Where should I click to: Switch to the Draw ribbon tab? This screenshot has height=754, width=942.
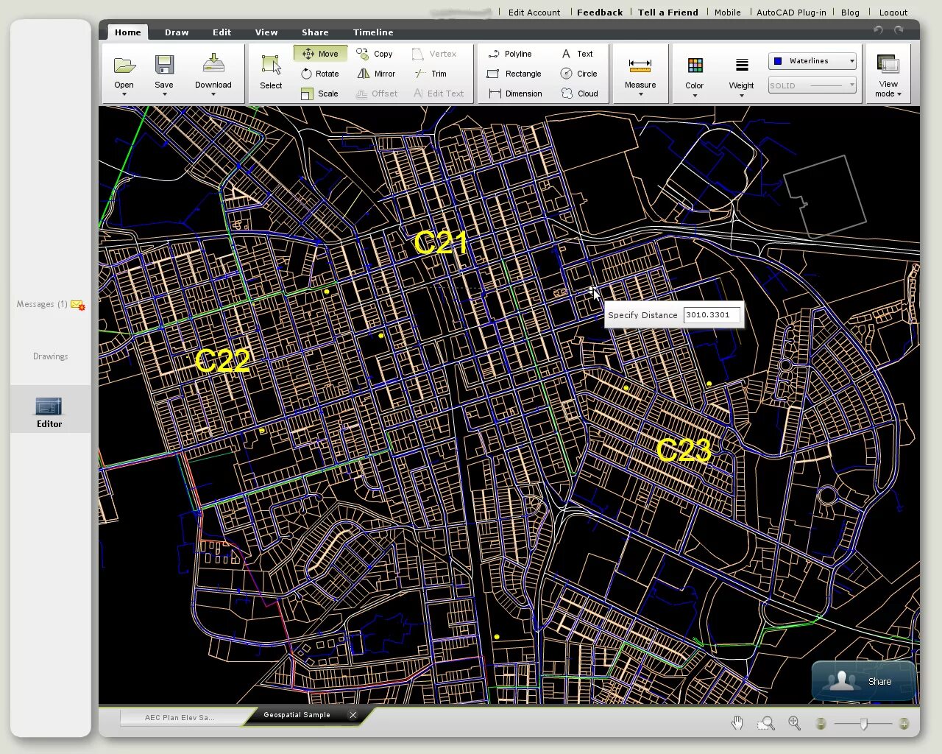click(177, 32)
